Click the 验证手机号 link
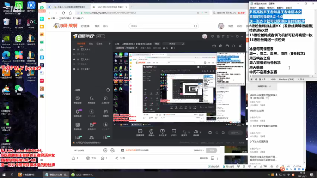The height and width of the screenshot is (178, 317). (130, 150)
